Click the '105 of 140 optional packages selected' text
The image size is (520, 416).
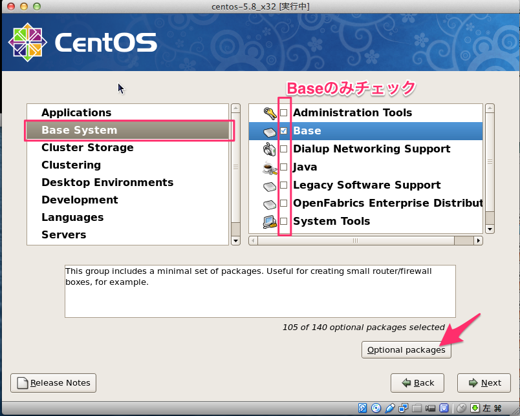(363, 328)
